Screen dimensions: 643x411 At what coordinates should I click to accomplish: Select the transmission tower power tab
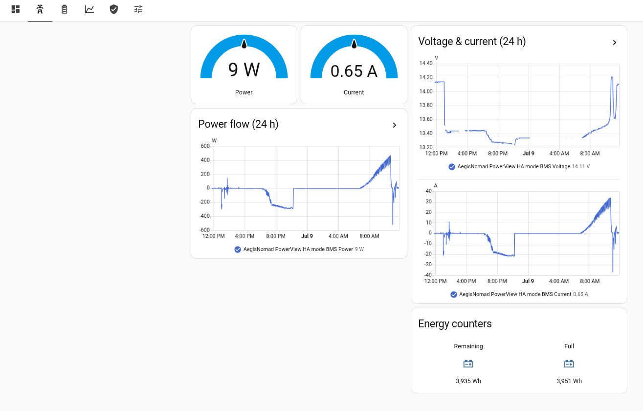(x=40, y=9)
